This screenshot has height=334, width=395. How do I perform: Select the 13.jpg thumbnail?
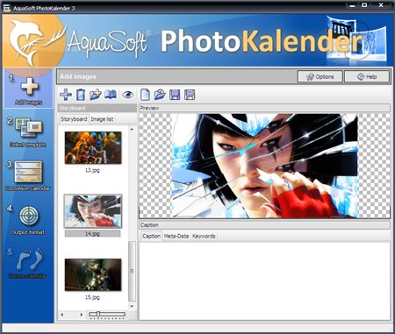(93, 147)
